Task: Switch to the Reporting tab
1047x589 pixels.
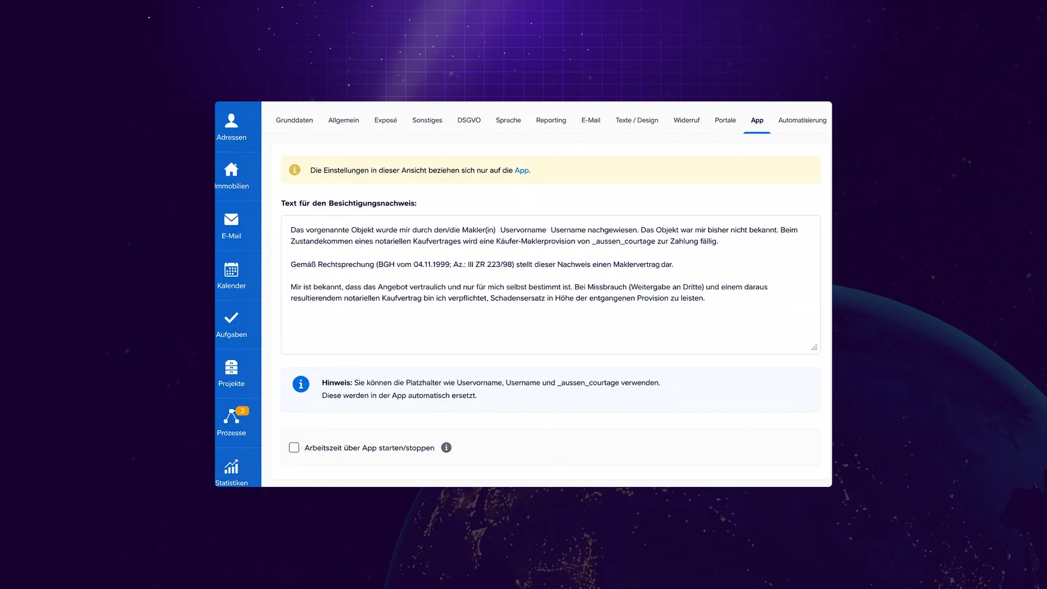Action: pos(551,120)
